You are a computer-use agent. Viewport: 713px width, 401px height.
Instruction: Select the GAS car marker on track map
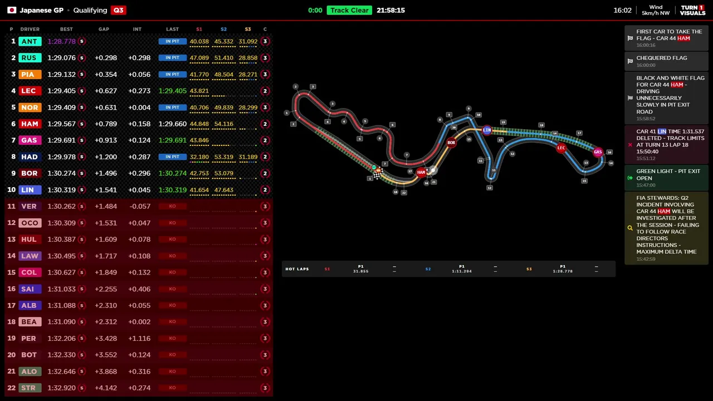click(598, 151)
